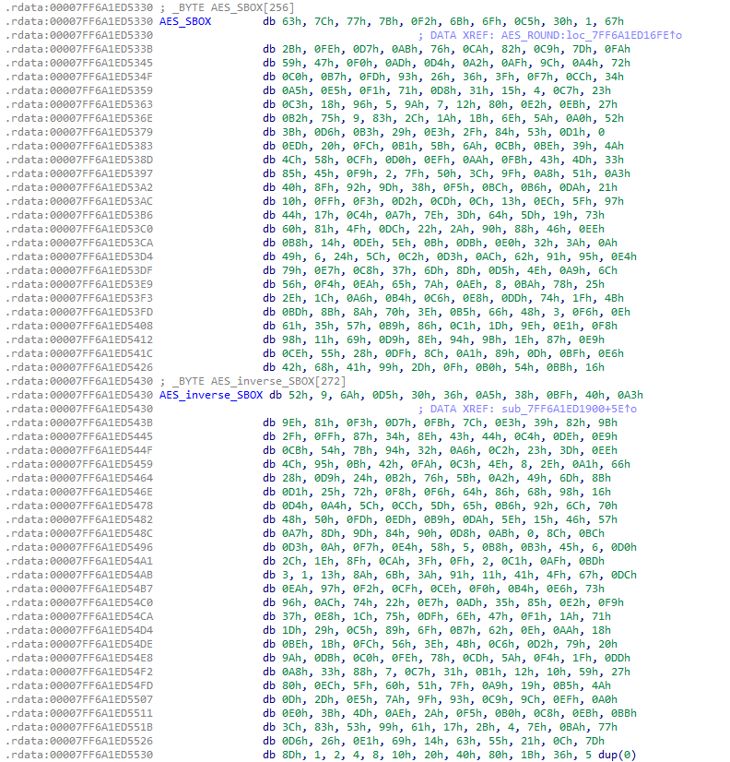Select address .rdata:00007FF6A1ED5530 on the last line
730x762 pixels.
pos(78,755)
